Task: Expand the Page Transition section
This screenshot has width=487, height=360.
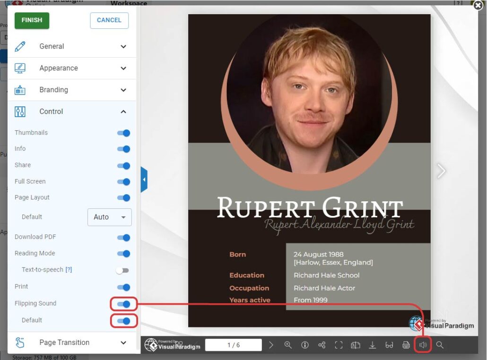Action: [x=71, y=343]
